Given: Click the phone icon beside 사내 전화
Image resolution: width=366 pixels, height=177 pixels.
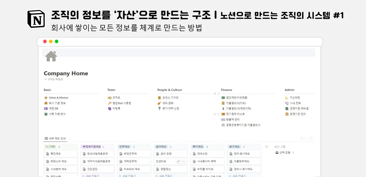Looking at the screenshot, I should (x=287, y=103).
